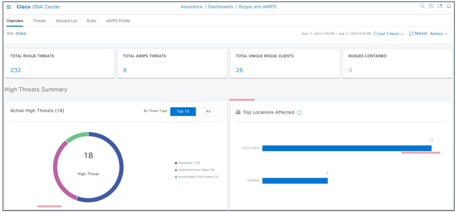The height and width of the screenshot is (213, 457).
Task: Click the MUMBAI location label
Action: tap(253, 181)
